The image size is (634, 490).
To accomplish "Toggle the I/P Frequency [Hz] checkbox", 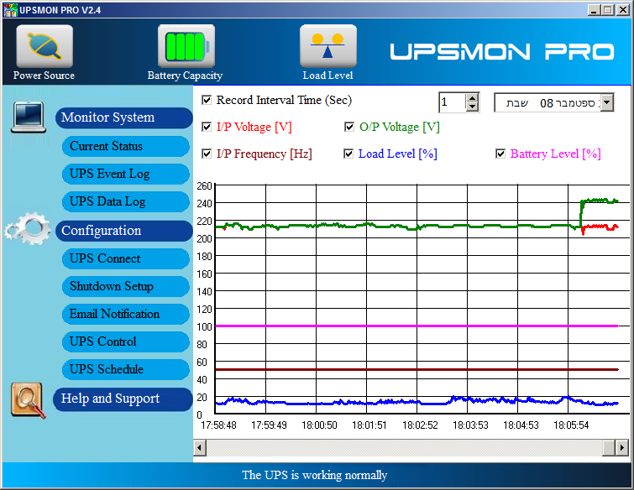I will click(x=207, y=154).
